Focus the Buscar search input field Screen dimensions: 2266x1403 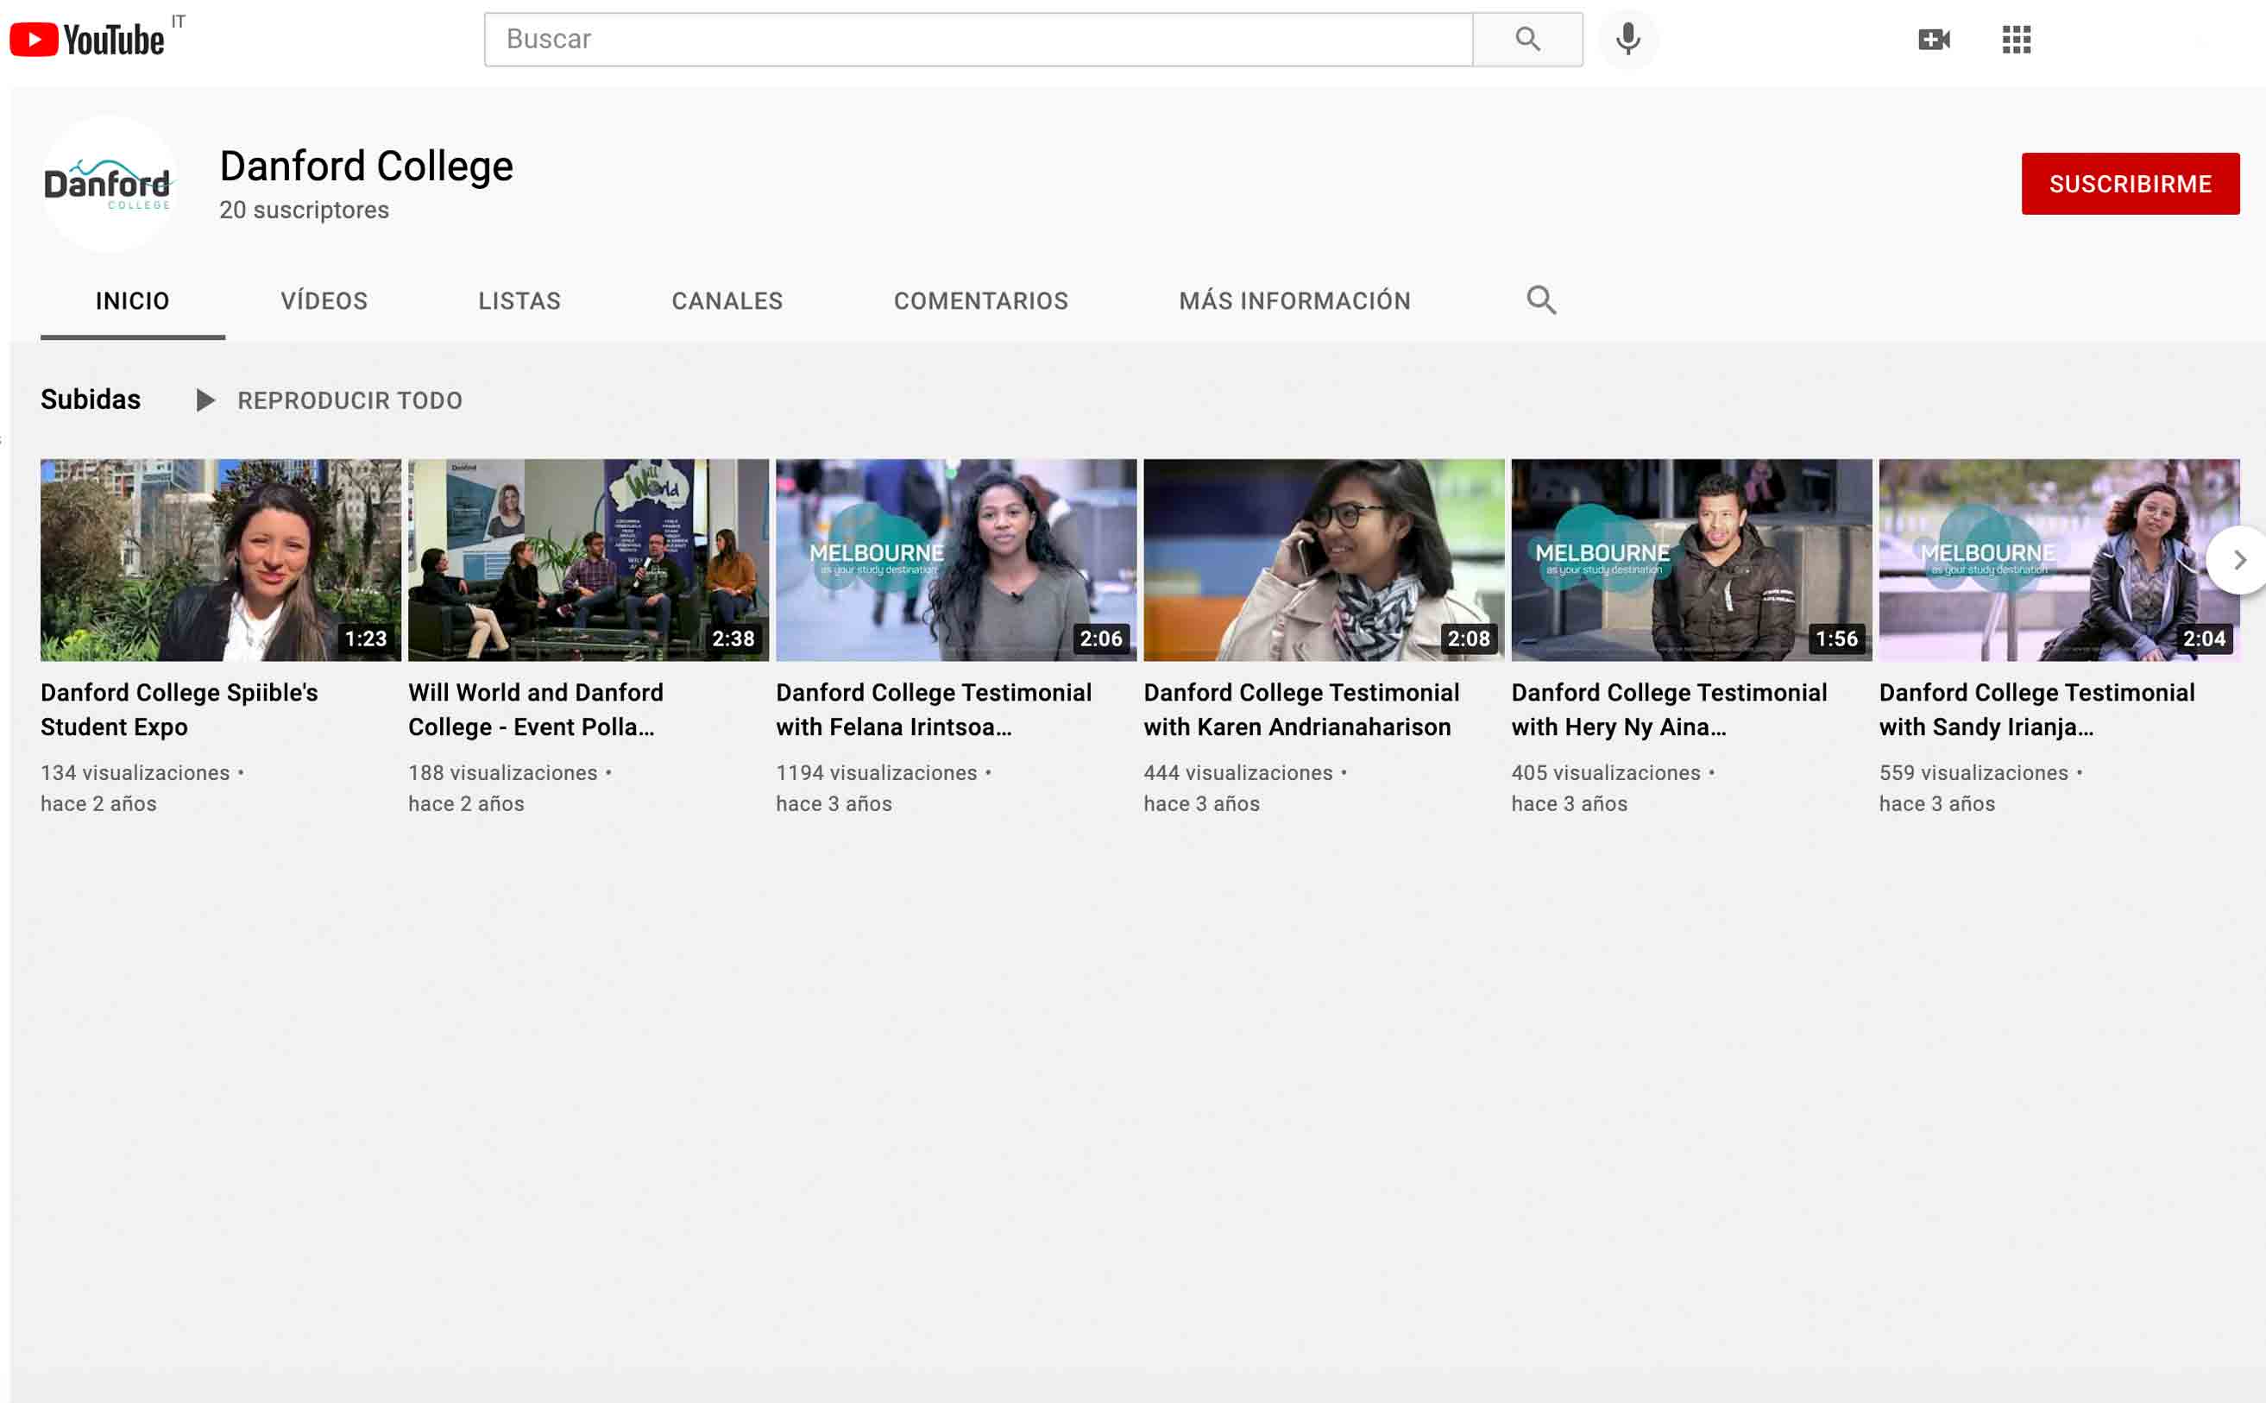978,39
